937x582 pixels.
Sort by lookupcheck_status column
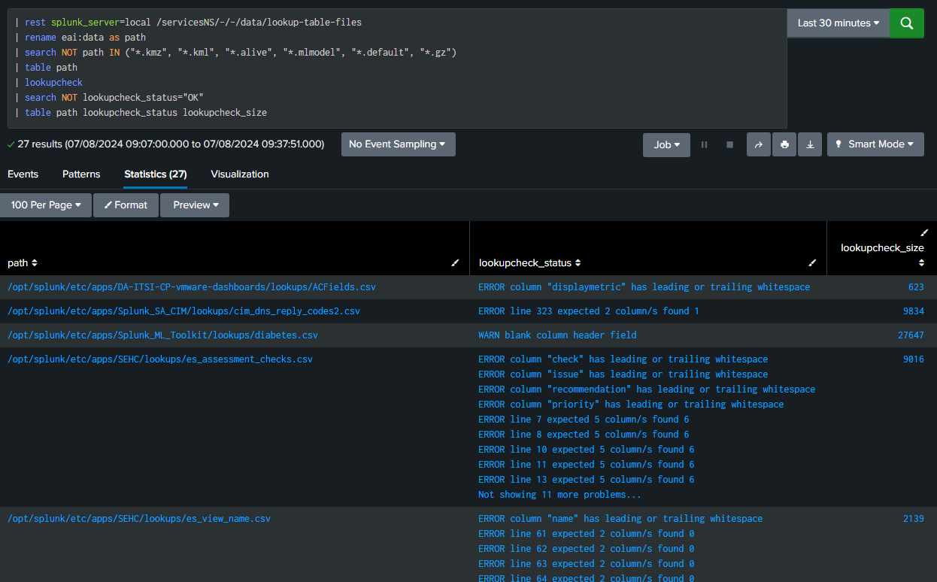coord(532,263)
